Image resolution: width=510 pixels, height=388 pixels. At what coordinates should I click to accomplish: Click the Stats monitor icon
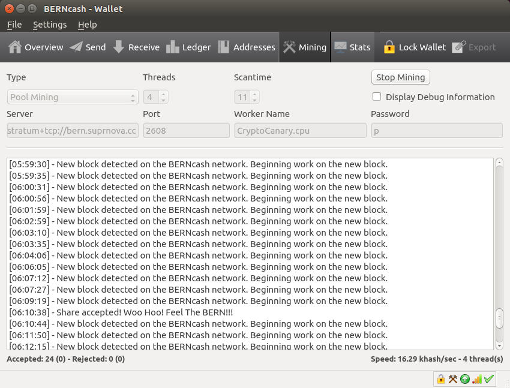click(x=341, y=47)
